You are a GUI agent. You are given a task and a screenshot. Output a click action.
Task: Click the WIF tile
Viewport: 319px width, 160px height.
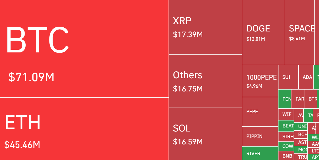[x=286, y=114]
